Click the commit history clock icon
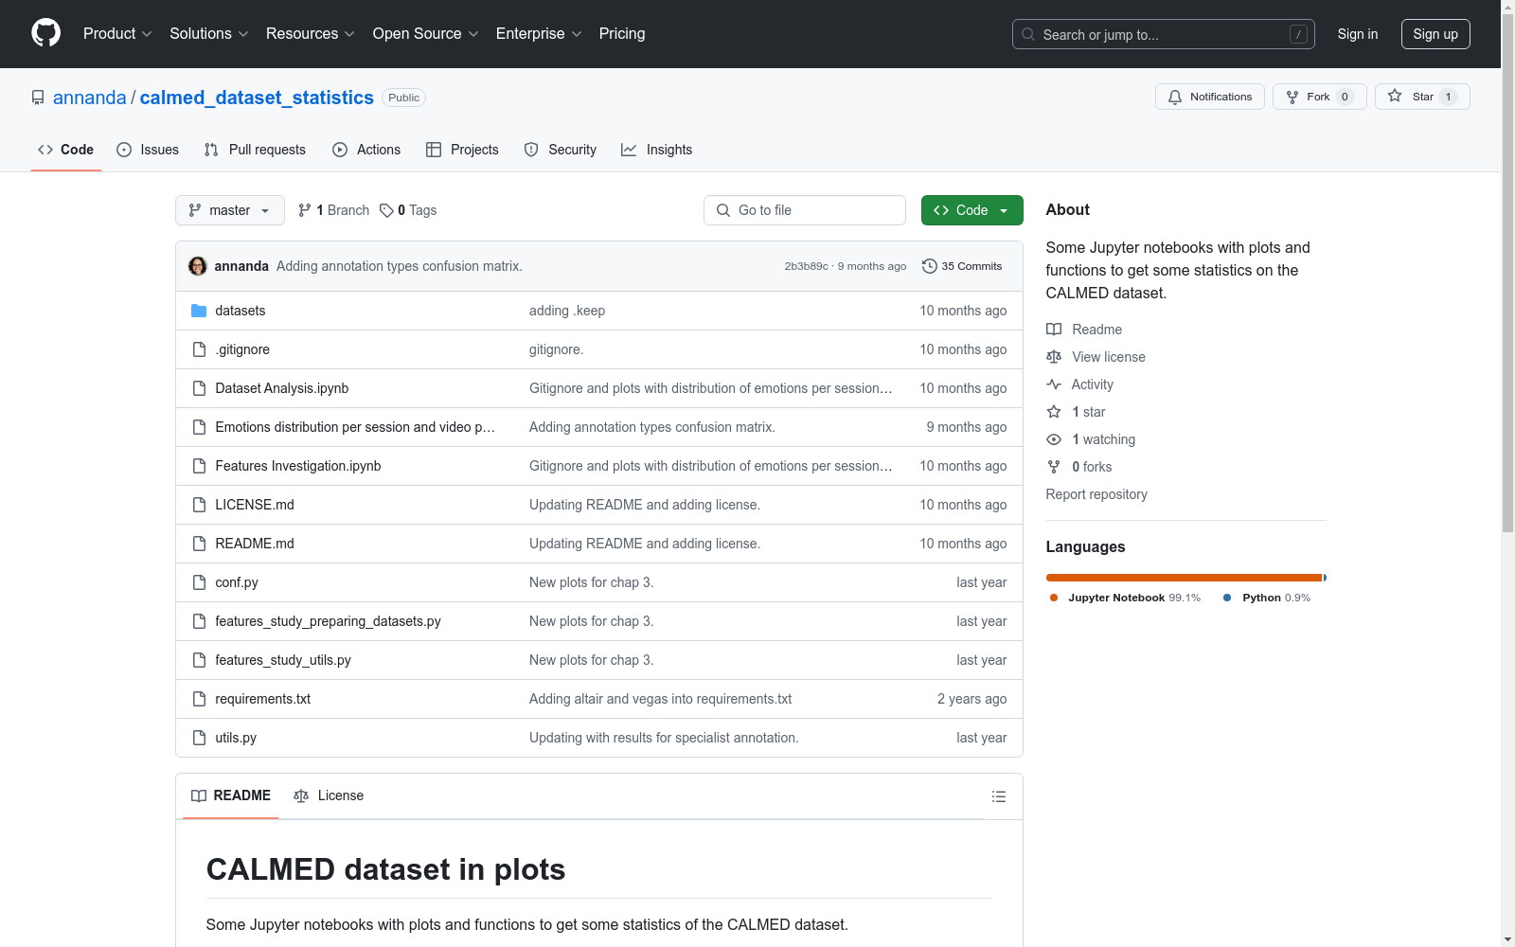 [930, 266]
